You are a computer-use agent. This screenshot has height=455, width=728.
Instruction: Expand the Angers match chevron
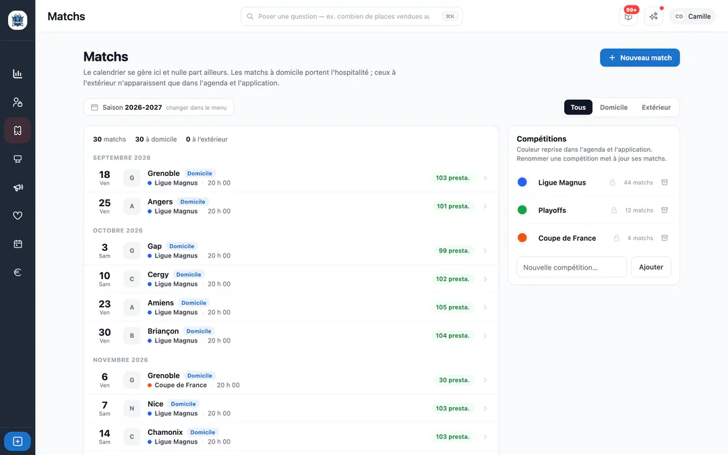(485, 206)
